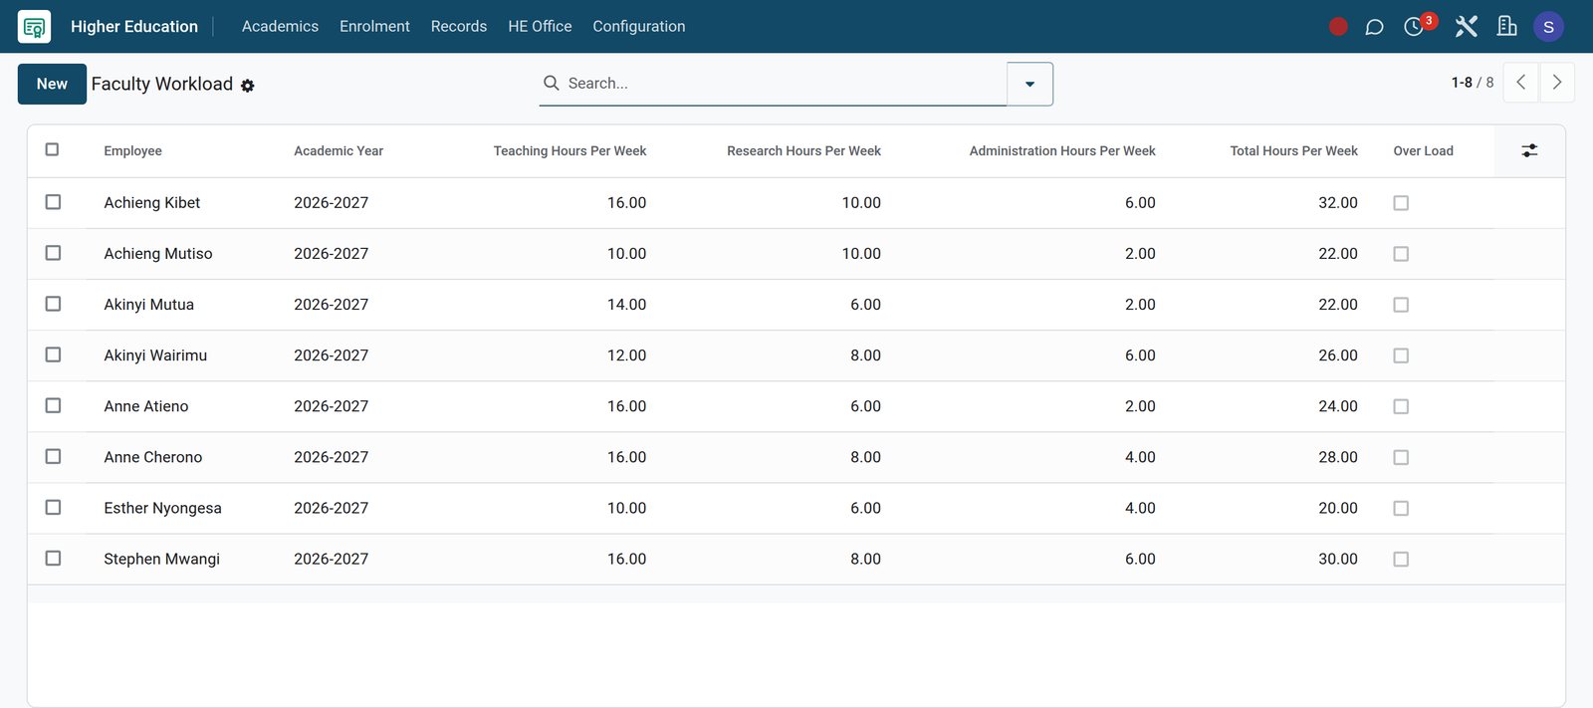Open the developer tools wrench icon

click(1466, 27)
